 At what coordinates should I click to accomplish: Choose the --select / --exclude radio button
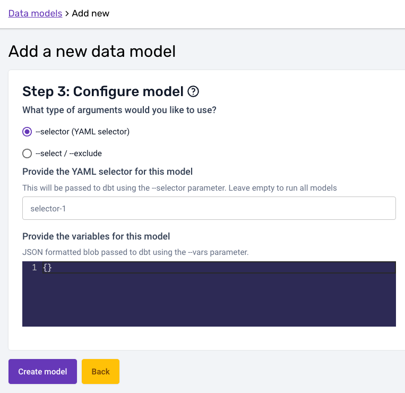tap(27, 153)
